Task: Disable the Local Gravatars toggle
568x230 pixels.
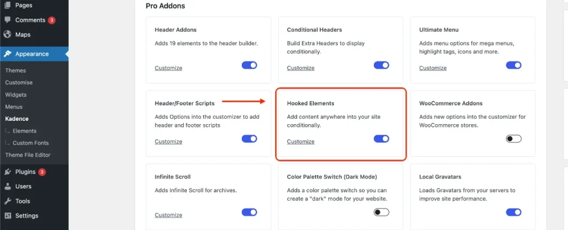Action: (x=514, y=212)
